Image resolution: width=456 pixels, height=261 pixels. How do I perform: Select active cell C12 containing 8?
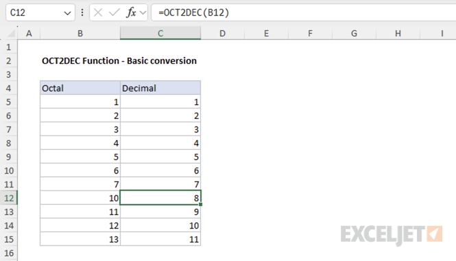(160, 198)
